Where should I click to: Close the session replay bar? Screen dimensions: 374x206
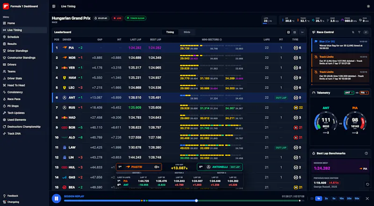367,199
